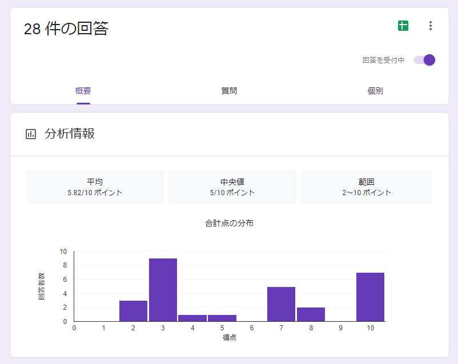Screen dimensions: 458x364
Task: Click the histogram bar for score 10
Action: pyautogui.click(x=371, y=297)
